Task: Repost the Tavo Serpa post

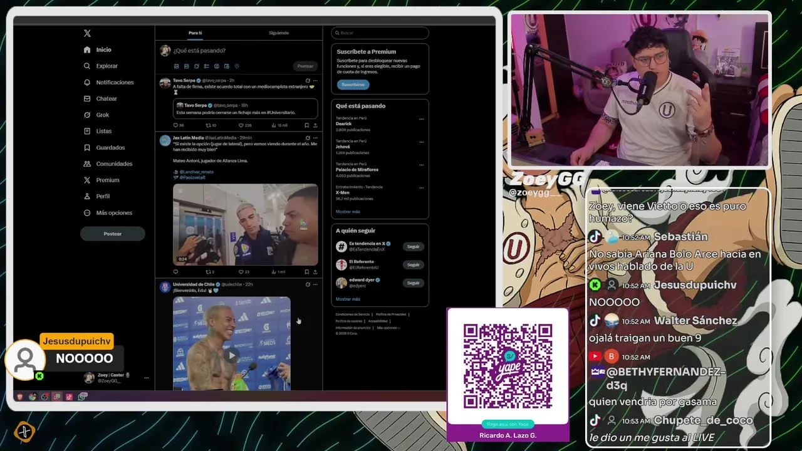Action: [211, 125]
